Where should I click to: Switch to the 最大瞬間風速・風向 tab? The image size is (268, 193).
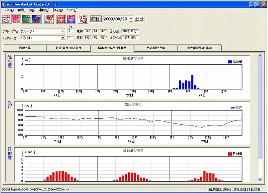click(199, 48)
